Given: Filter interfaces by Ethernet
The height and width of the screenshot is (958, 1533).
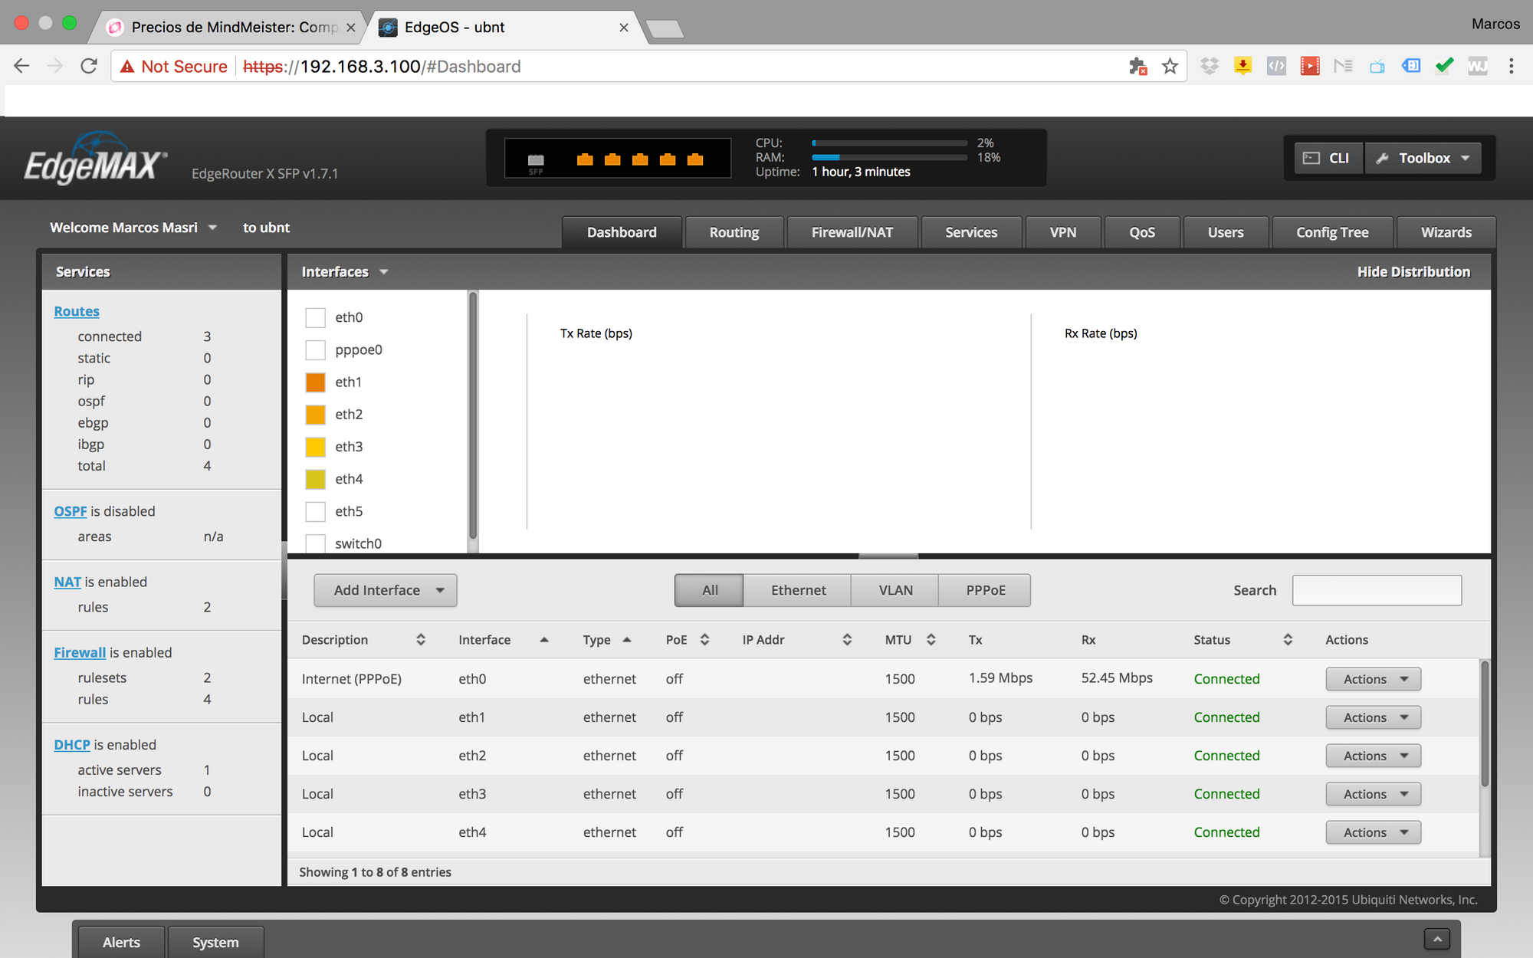Looking at the screenshot, I should (798, 590).
